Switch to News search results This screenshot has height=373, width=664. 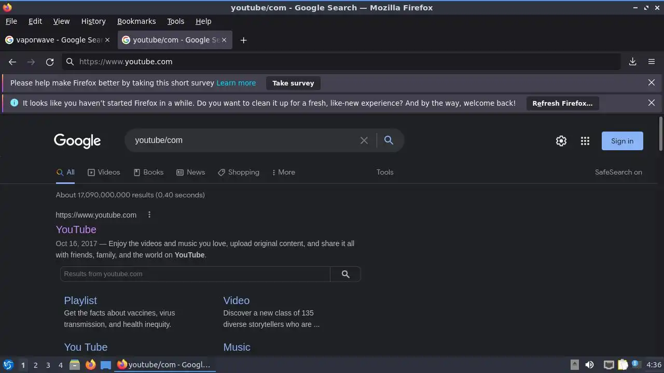190,173
